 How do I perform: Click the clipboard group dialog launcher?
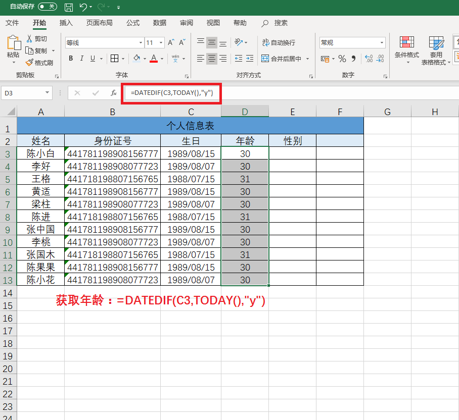[57, 76]
